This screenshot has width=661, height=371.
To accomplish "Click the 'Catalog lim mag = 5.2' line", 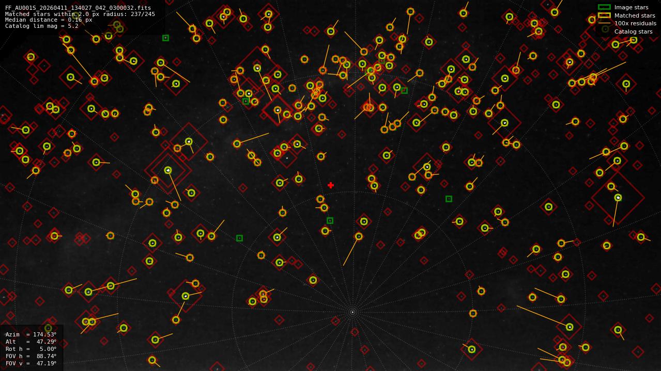I will (42, 26).
